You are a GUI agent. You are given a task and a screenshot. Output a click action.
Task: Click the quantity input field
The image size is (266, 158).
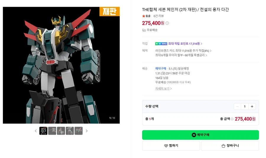pyautogui.click(x=245, y=106)
